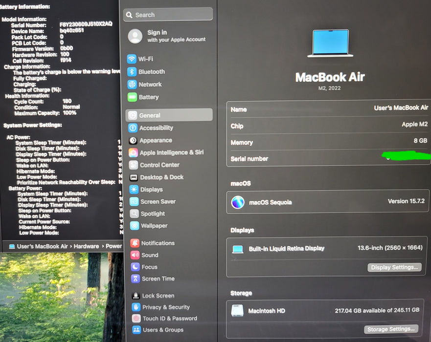Open Battery icon in sidebar
The height and width of the screenshot is (342, 431).
pyautogui.click(x=132, y=97)
